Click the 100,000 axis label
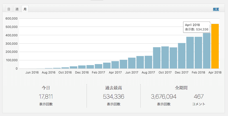The image size is (228, 116). [11, 60]
